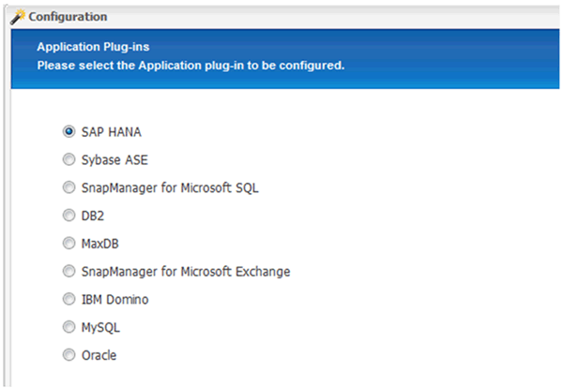
Task: Click the Configuration panel title text
Action: [x=68, y=17]
